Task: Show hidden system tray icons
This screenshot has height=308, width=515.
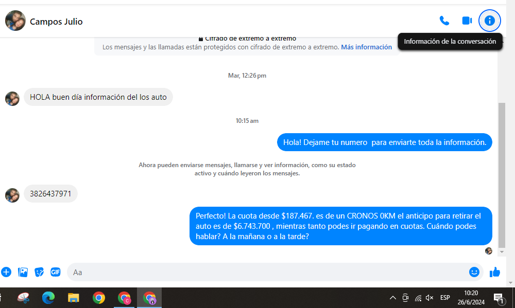Action: [x=392, y=298]
